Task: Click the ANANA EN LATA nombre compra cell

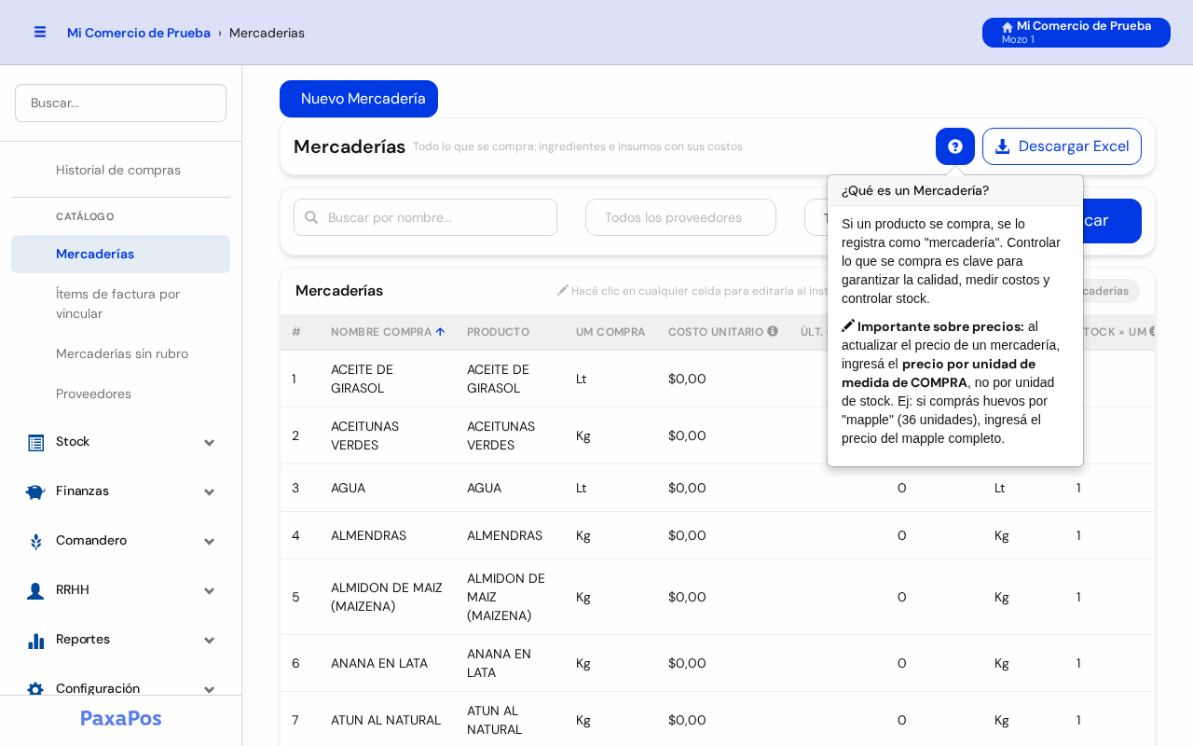Action: (x=388, y=663)
